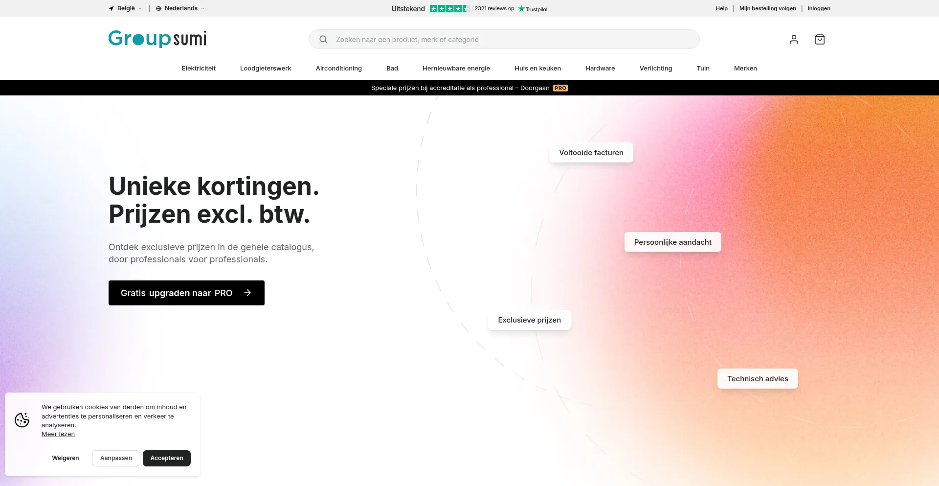This screenshot has width=939, height=486.
Task: Click the Groupsumi logo
Action: click(x=157, y=39)
